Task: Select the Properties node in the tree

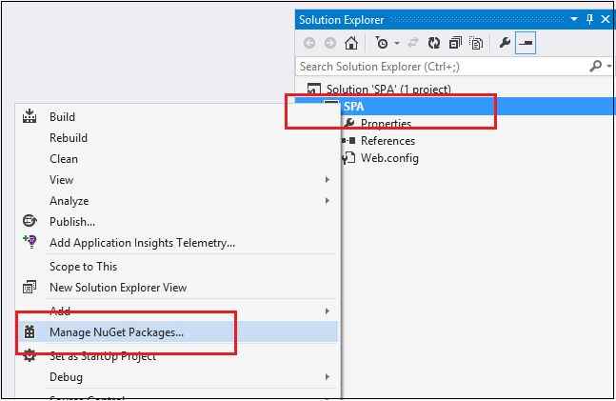Action: point(386,124)
